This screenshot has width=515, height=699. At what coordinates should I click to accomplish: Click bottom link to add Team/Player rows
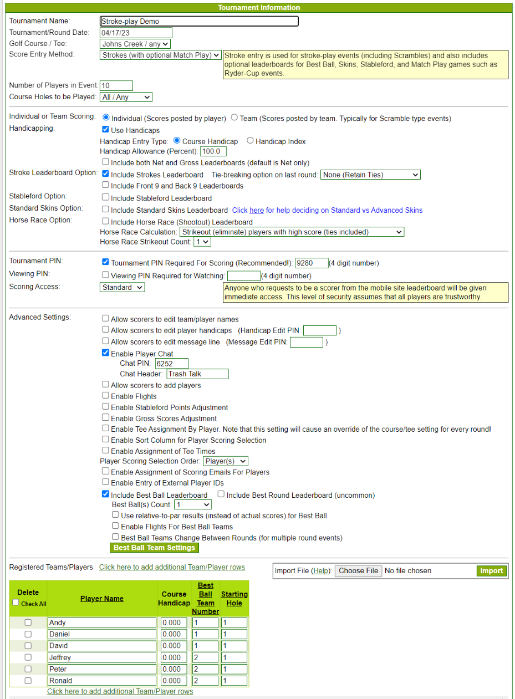120,691
